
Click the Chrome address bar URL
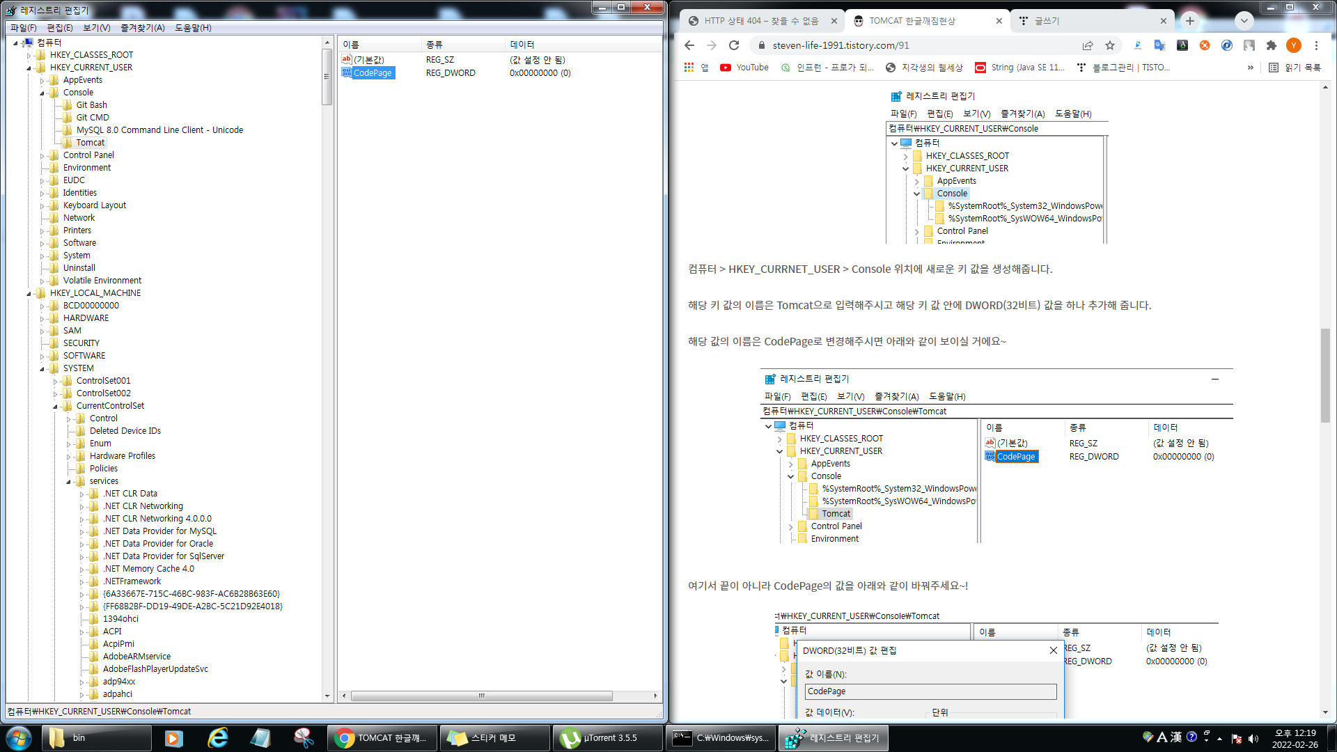click(x=840, y=45)
